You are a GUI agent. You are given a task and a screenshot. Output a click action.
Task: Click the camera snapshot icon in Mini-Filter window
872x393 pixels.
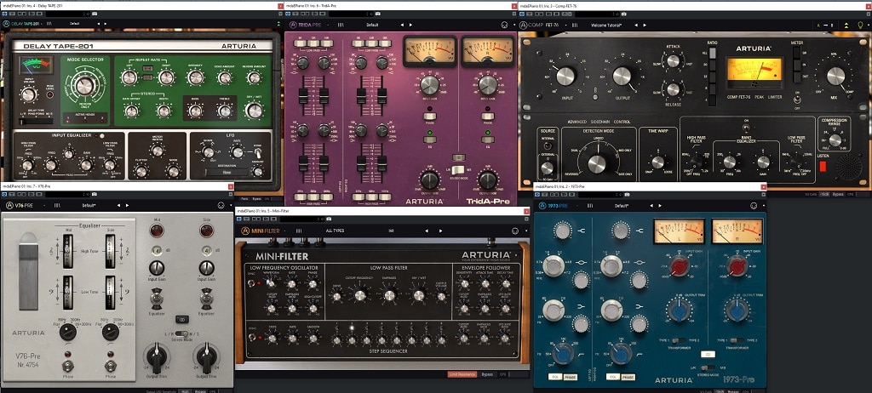328,219
